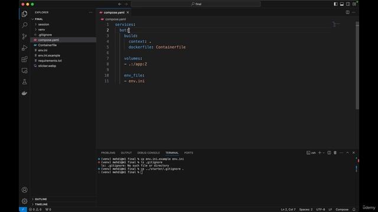
Task: Maximize the panel with the chevron up
Action: (x=347, y=153)
